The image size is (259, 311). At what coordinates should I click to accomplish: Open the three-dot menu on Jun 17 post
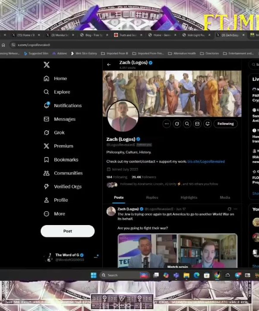pyautogui.click(x=235, y=209)
